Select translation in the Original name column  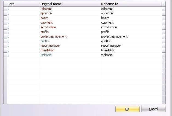[47, 50]
